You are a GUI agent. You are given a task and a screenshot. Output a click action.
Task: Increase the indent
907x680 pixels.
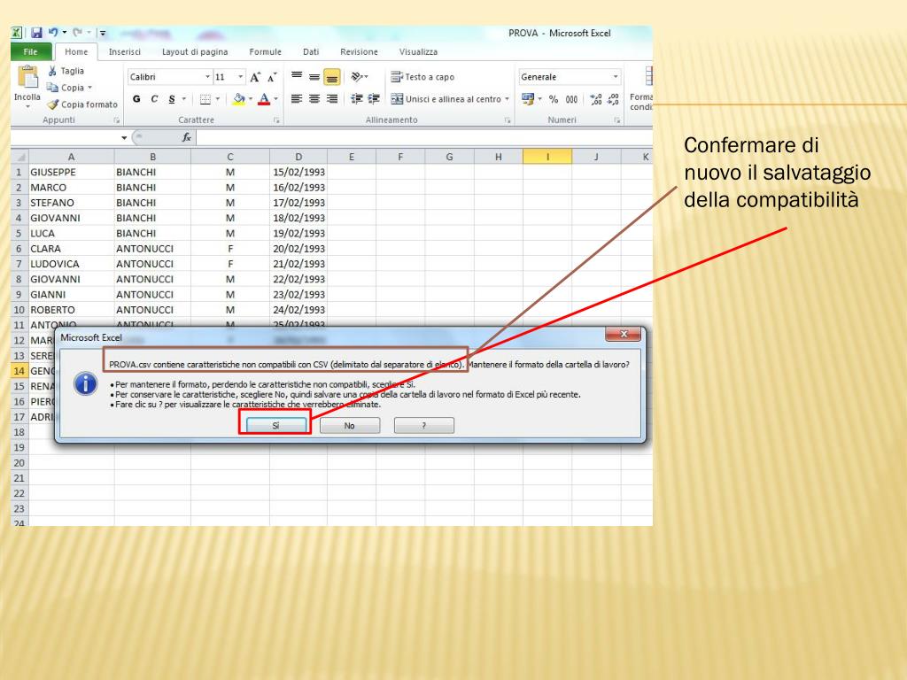click(375, 99)
